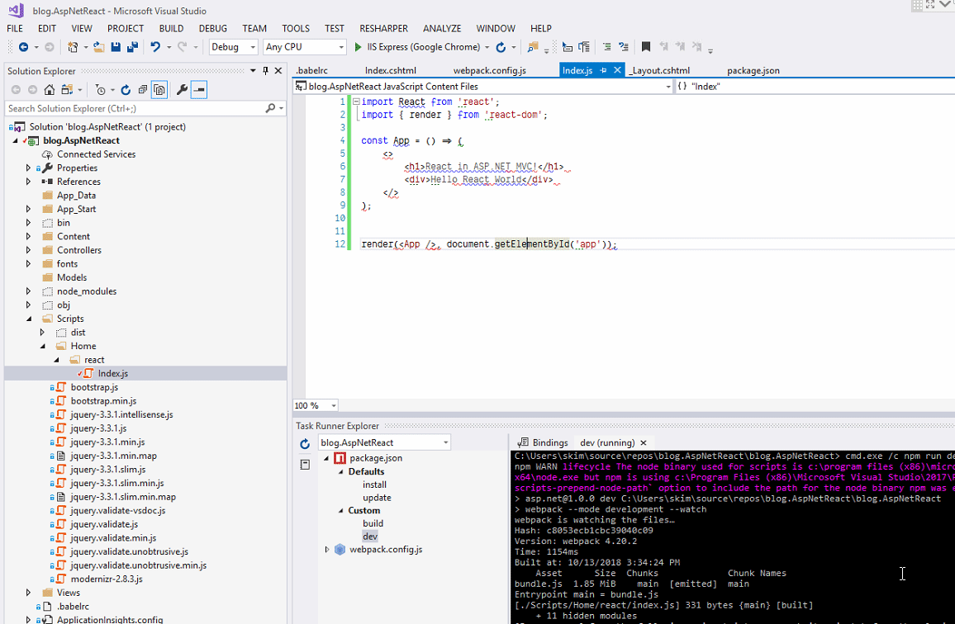Image resolution: width=955 pixels, height=624 pixels.
Task: Click the Save All toolbar icon
Action: pos(131,47)
